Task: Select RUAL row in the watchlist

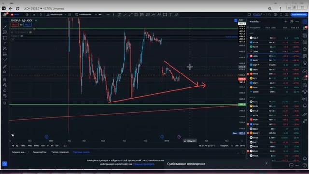Action: click(274, 102)
